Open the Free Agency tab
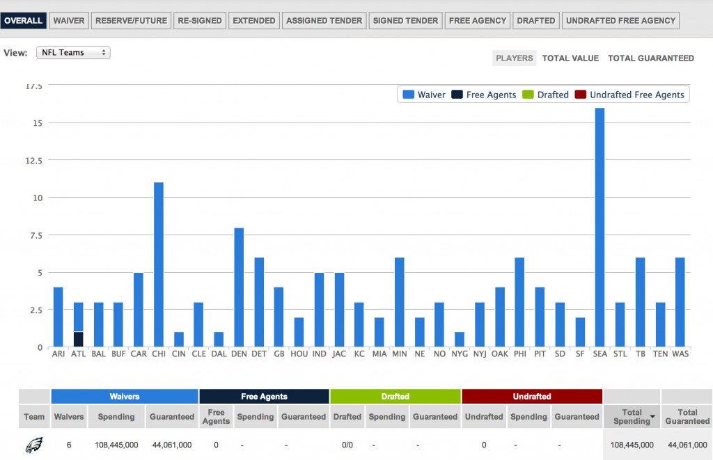Viewport: 713px width, 460px height. click(477, 21)
